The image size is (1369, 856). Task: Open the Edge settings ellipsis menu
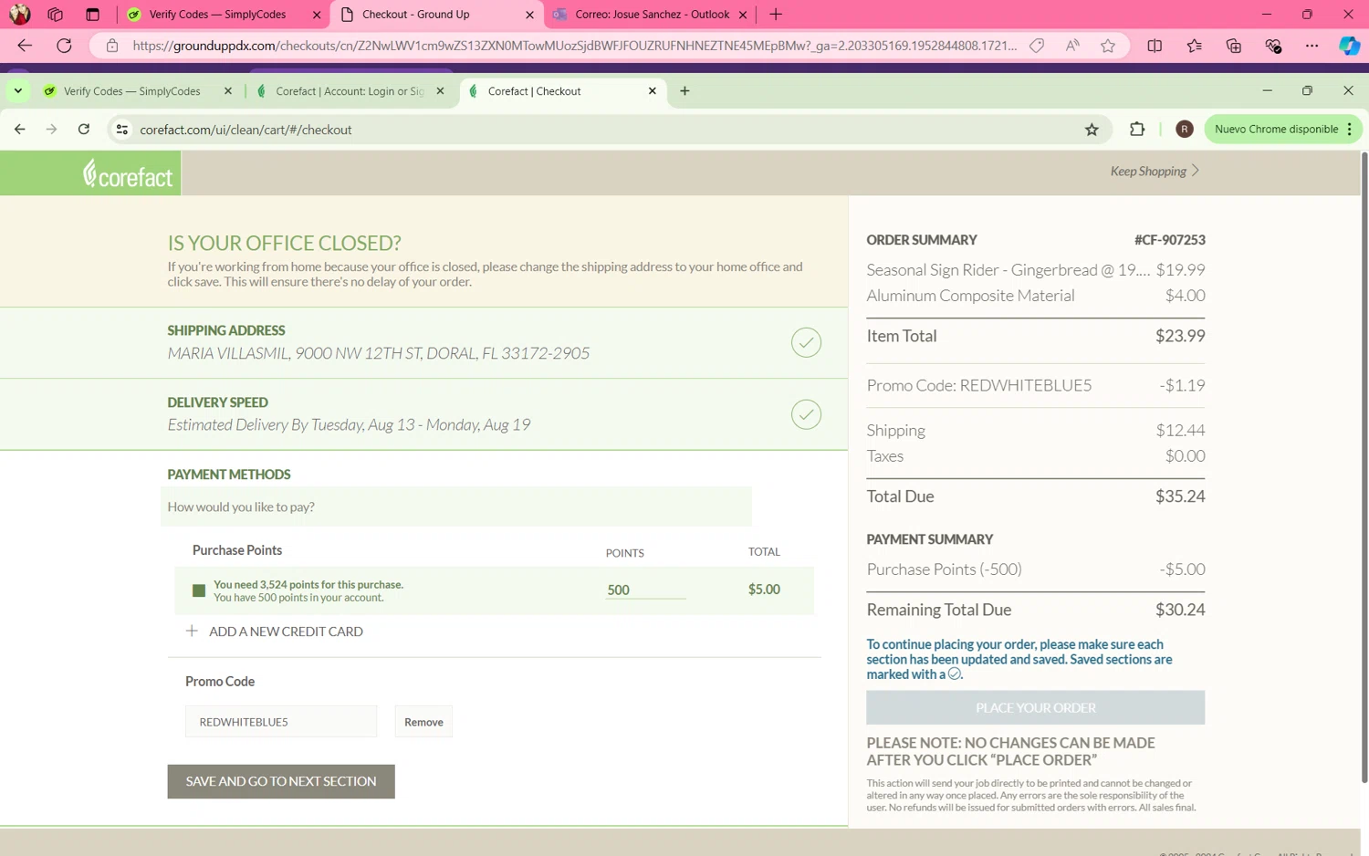(x=1312, y=46)
